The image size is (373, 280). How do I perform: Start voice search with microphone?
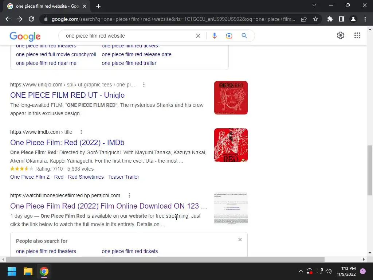[x=214, y=36]
